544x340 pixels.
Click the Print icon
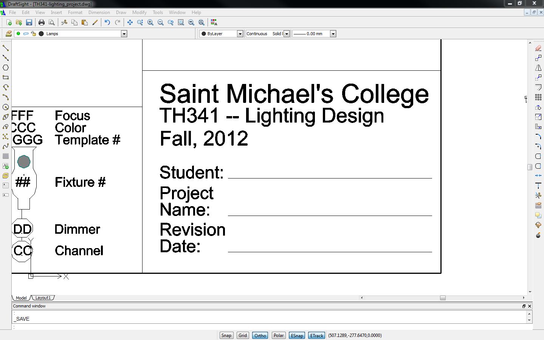(42, 22)
